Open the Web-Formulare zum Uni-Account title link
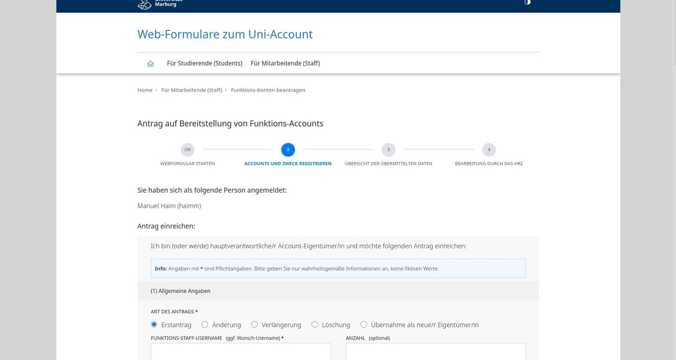This screenshot has height=360, width=676. point(225,34)
